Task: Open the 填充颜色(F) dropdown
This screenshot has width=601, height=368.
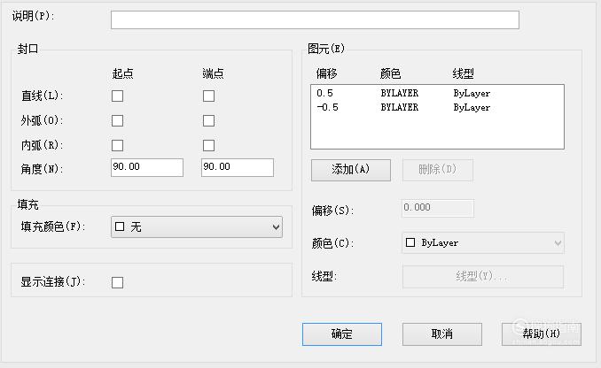Action: click(197, 226)
